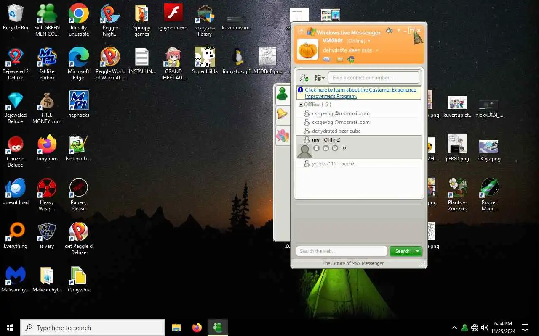The height and width of the screenshot is (336, 539).
Task: Select the Plants vs Zombies desktop icon
Action: click(458, 195)
